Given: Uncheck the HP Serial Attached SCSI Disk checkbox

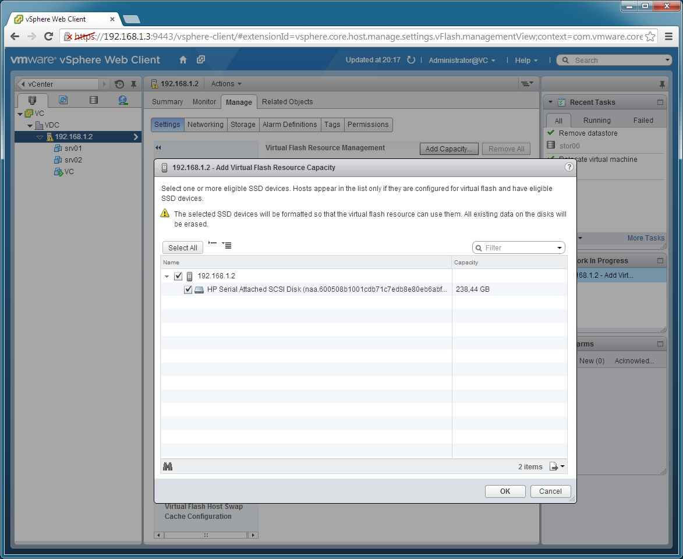Looking at the screenshot, I should [187, 289].
